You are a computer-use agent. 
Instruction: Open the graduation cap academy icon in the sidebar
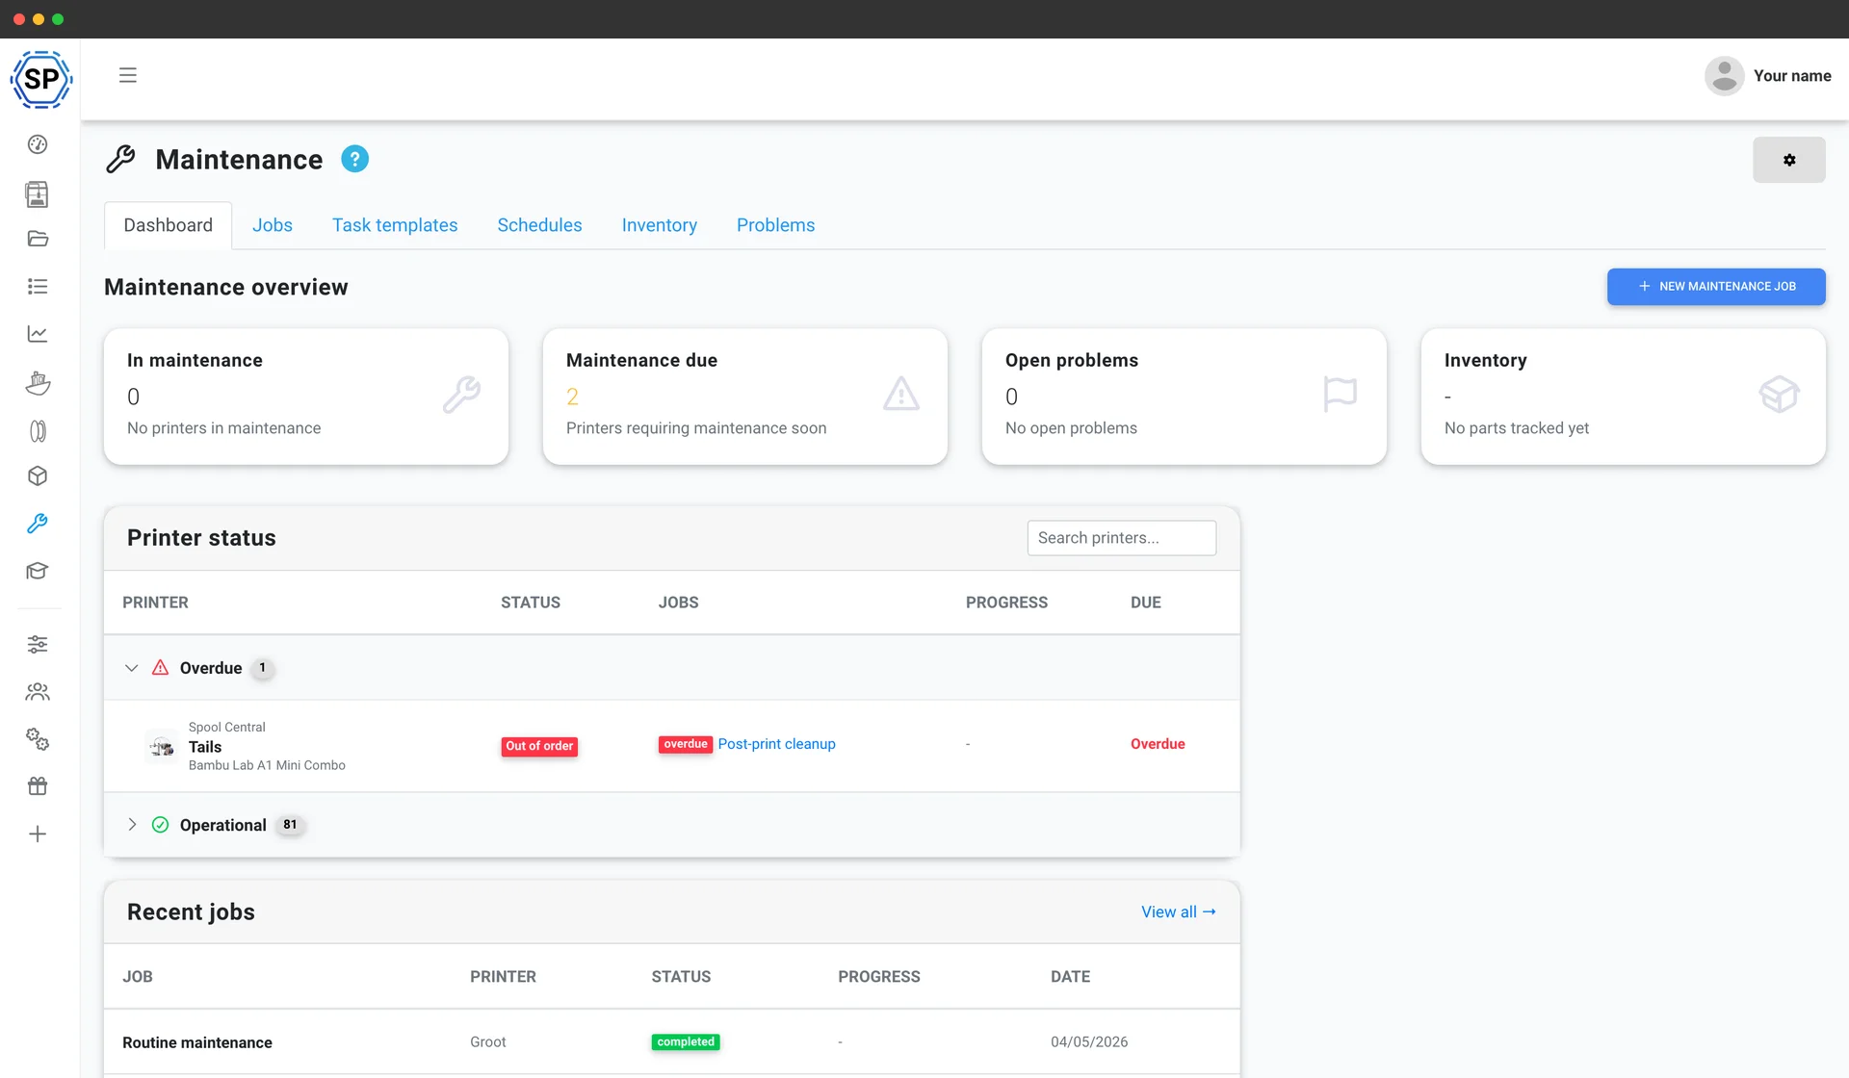[38, 571]
